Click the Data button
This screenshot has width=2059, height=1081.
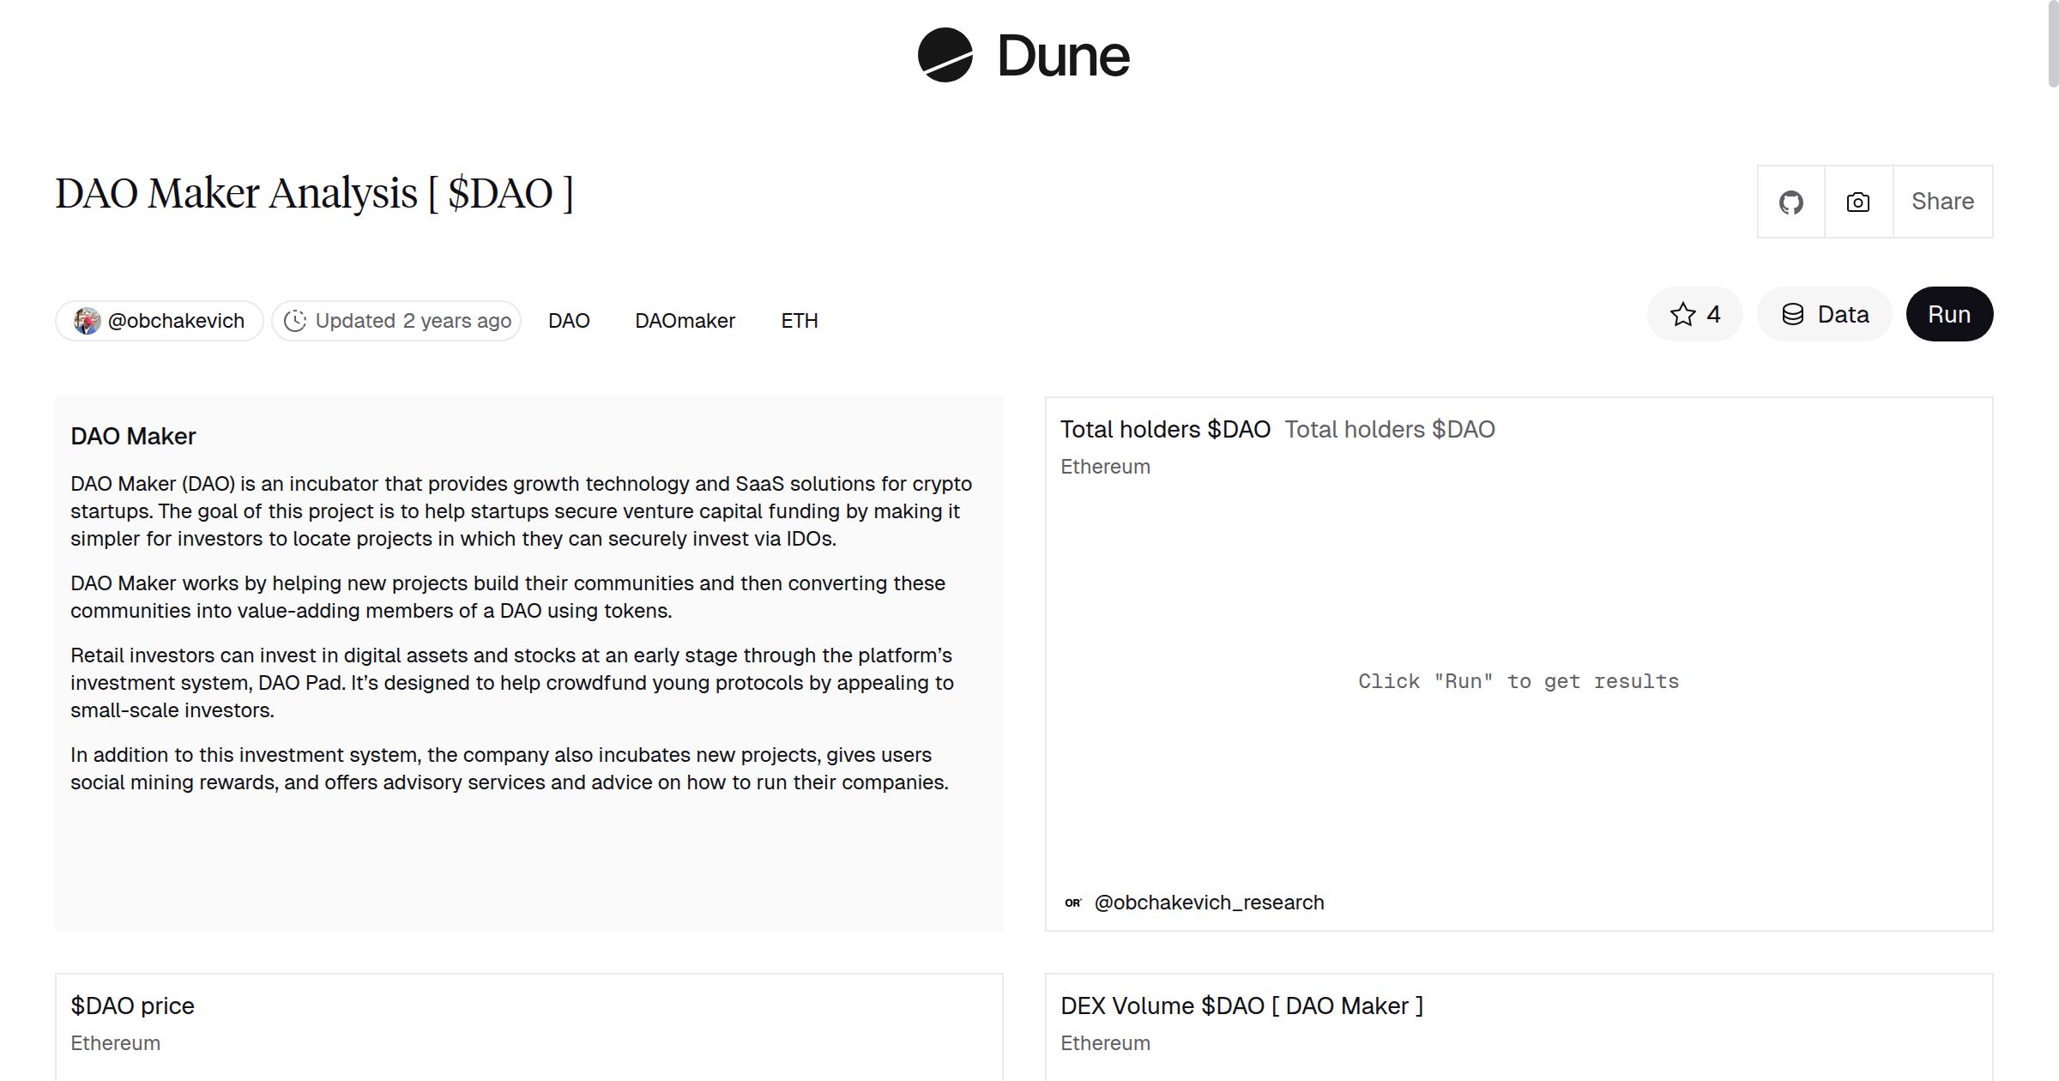1824,314
